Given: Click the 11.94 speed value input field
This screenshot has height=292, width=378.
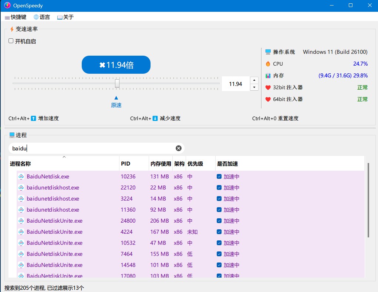Looking at the screenshot, I should 236,84.
